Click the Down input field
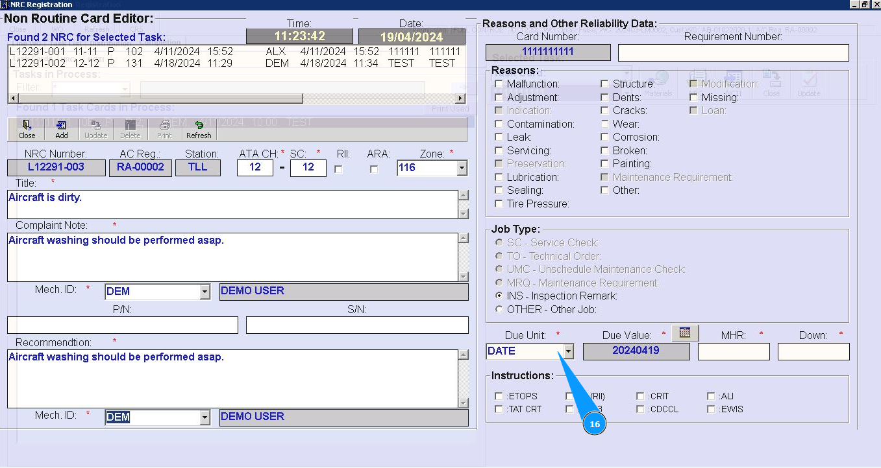This screenshot has width=881, height=468. 813,351
